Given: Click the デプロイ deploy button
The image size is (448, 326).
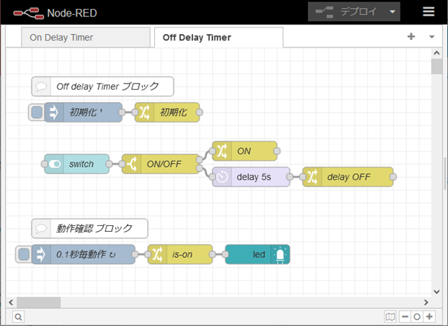Looking at the screenshot, I should click(x=346, y=12).
